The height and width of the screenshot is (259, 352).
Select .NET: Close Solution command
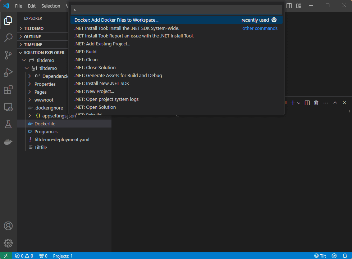[x=177, y=67]
